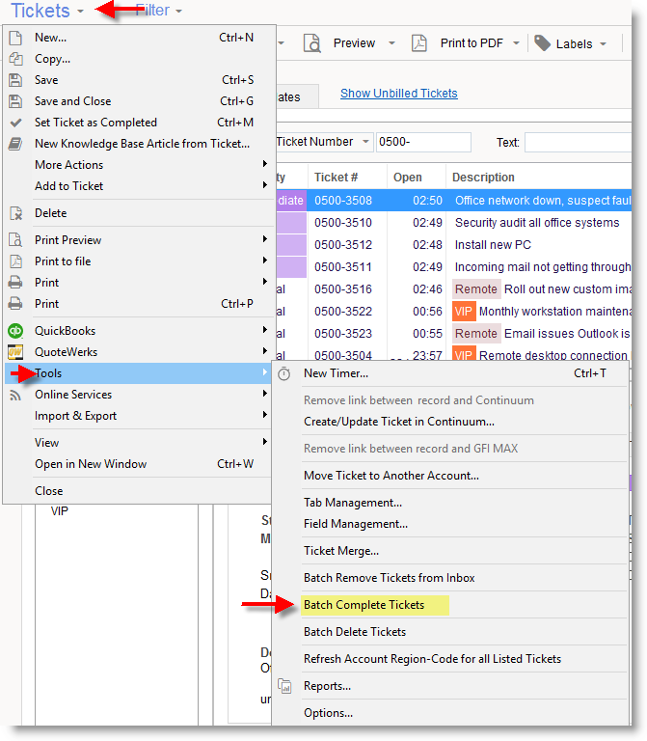Click the ticket number field containing 0500-

pos(422,142)
